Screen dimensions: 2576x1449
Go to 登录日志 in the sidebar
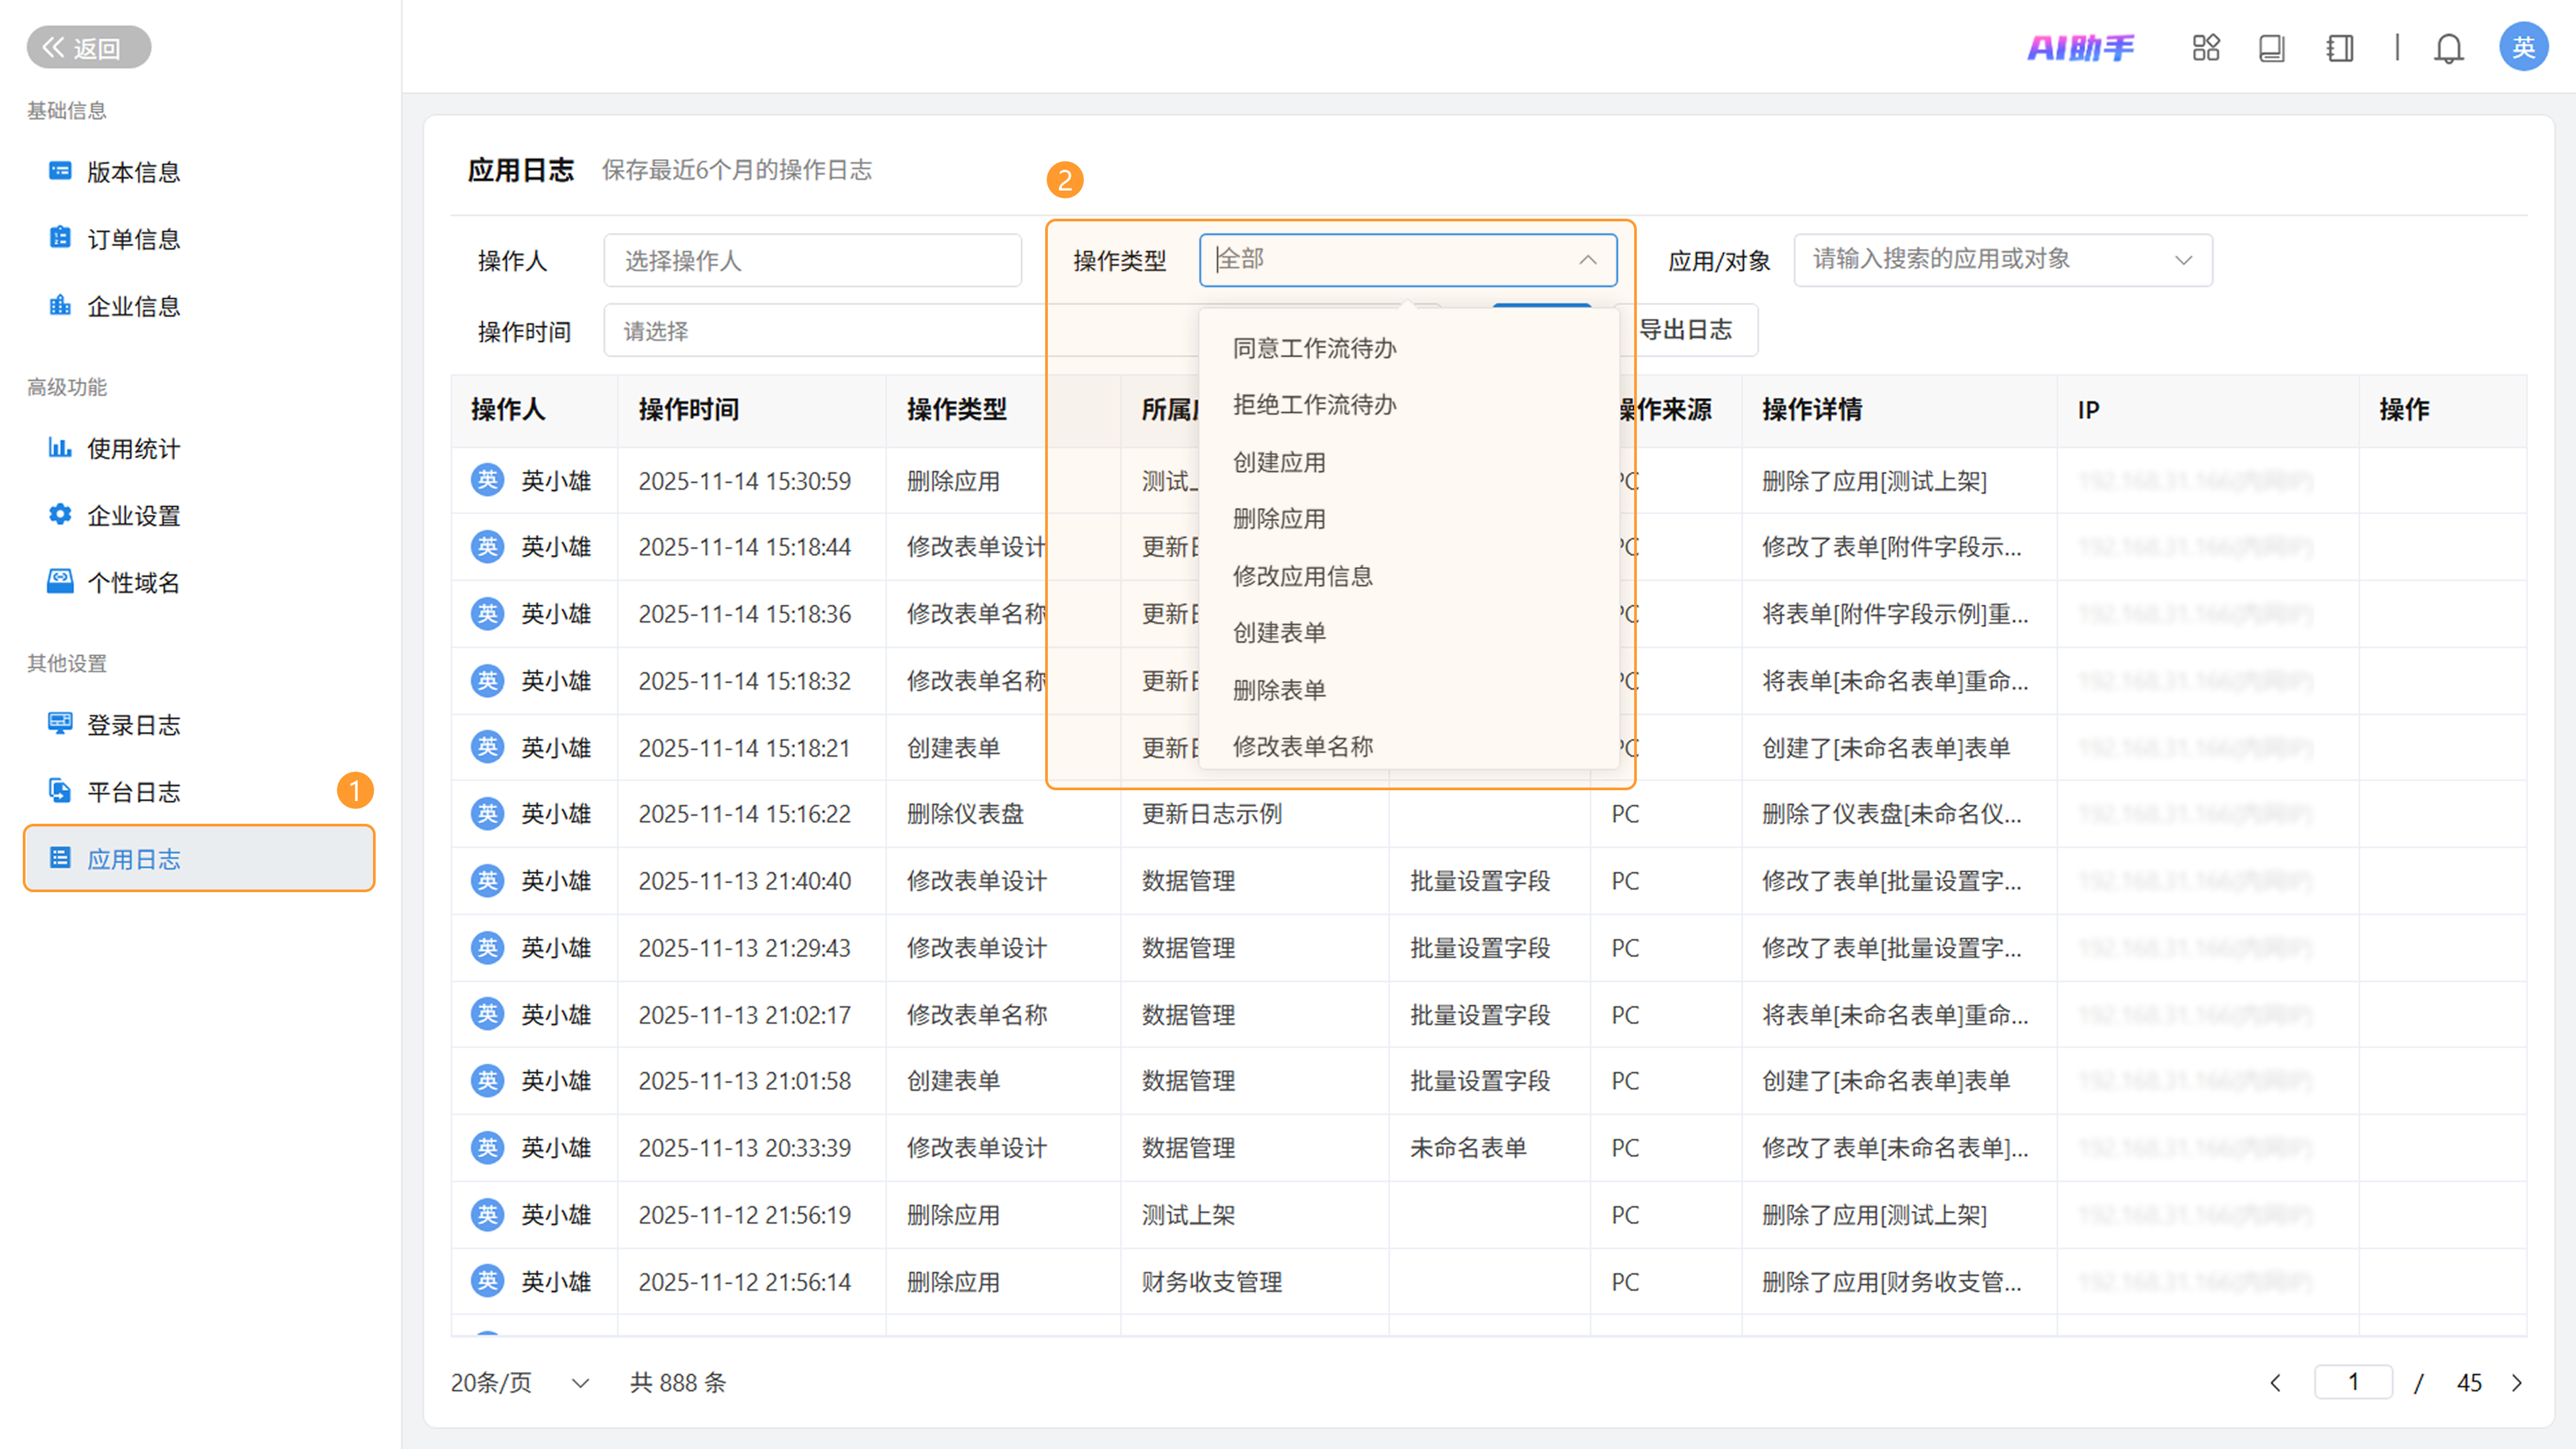pyautogui.click(x=133, y=725)
